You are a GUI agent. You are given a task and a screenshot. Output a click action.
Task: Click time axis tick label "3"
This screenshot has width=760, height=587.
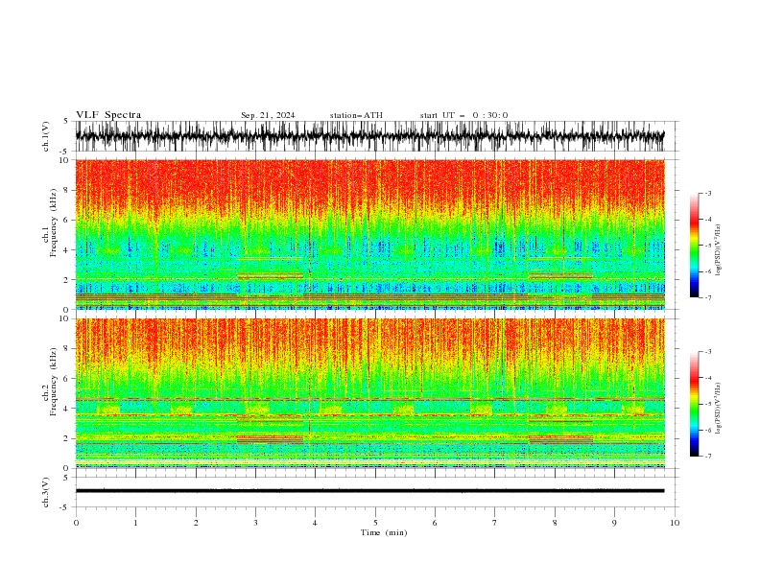[255, 523]
